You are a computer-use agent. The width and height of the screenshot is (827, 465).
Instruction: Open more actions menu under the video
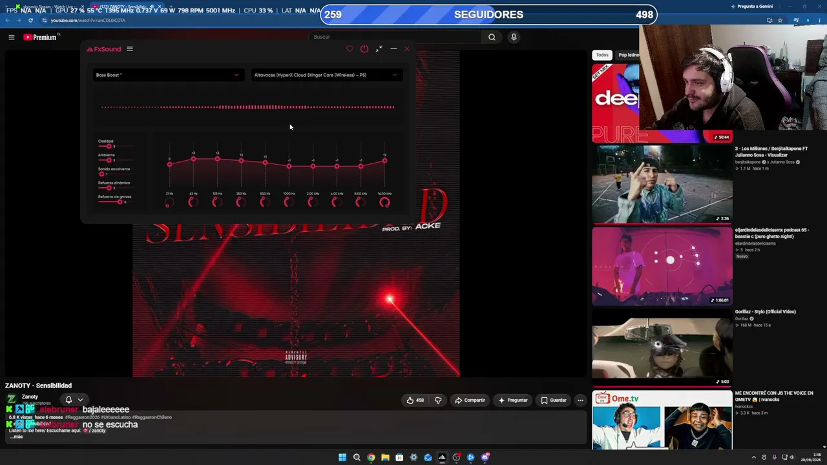tap(580, 400)
